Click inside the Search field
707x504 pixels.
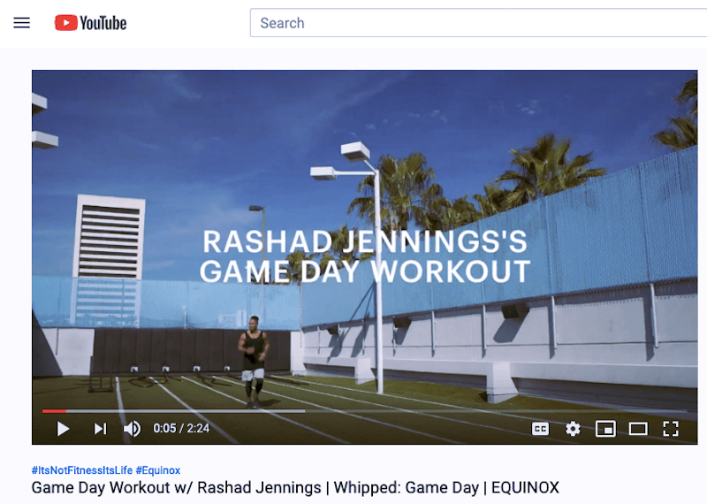point(478,23)
